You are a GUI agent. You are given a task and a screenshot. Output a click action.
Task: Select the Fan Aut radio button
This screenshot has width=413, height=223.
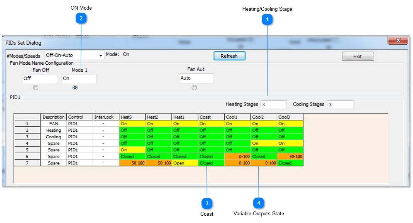tap(195, 87)
